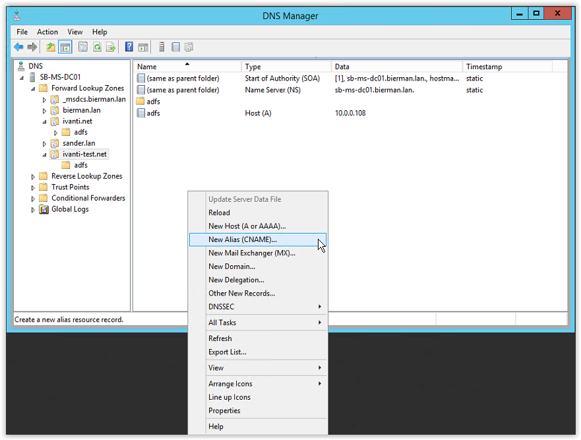Image resolution: width=581 pixels, height=440 pixels.
Task: Click the adfs folder icon in list
Action: 140,101
